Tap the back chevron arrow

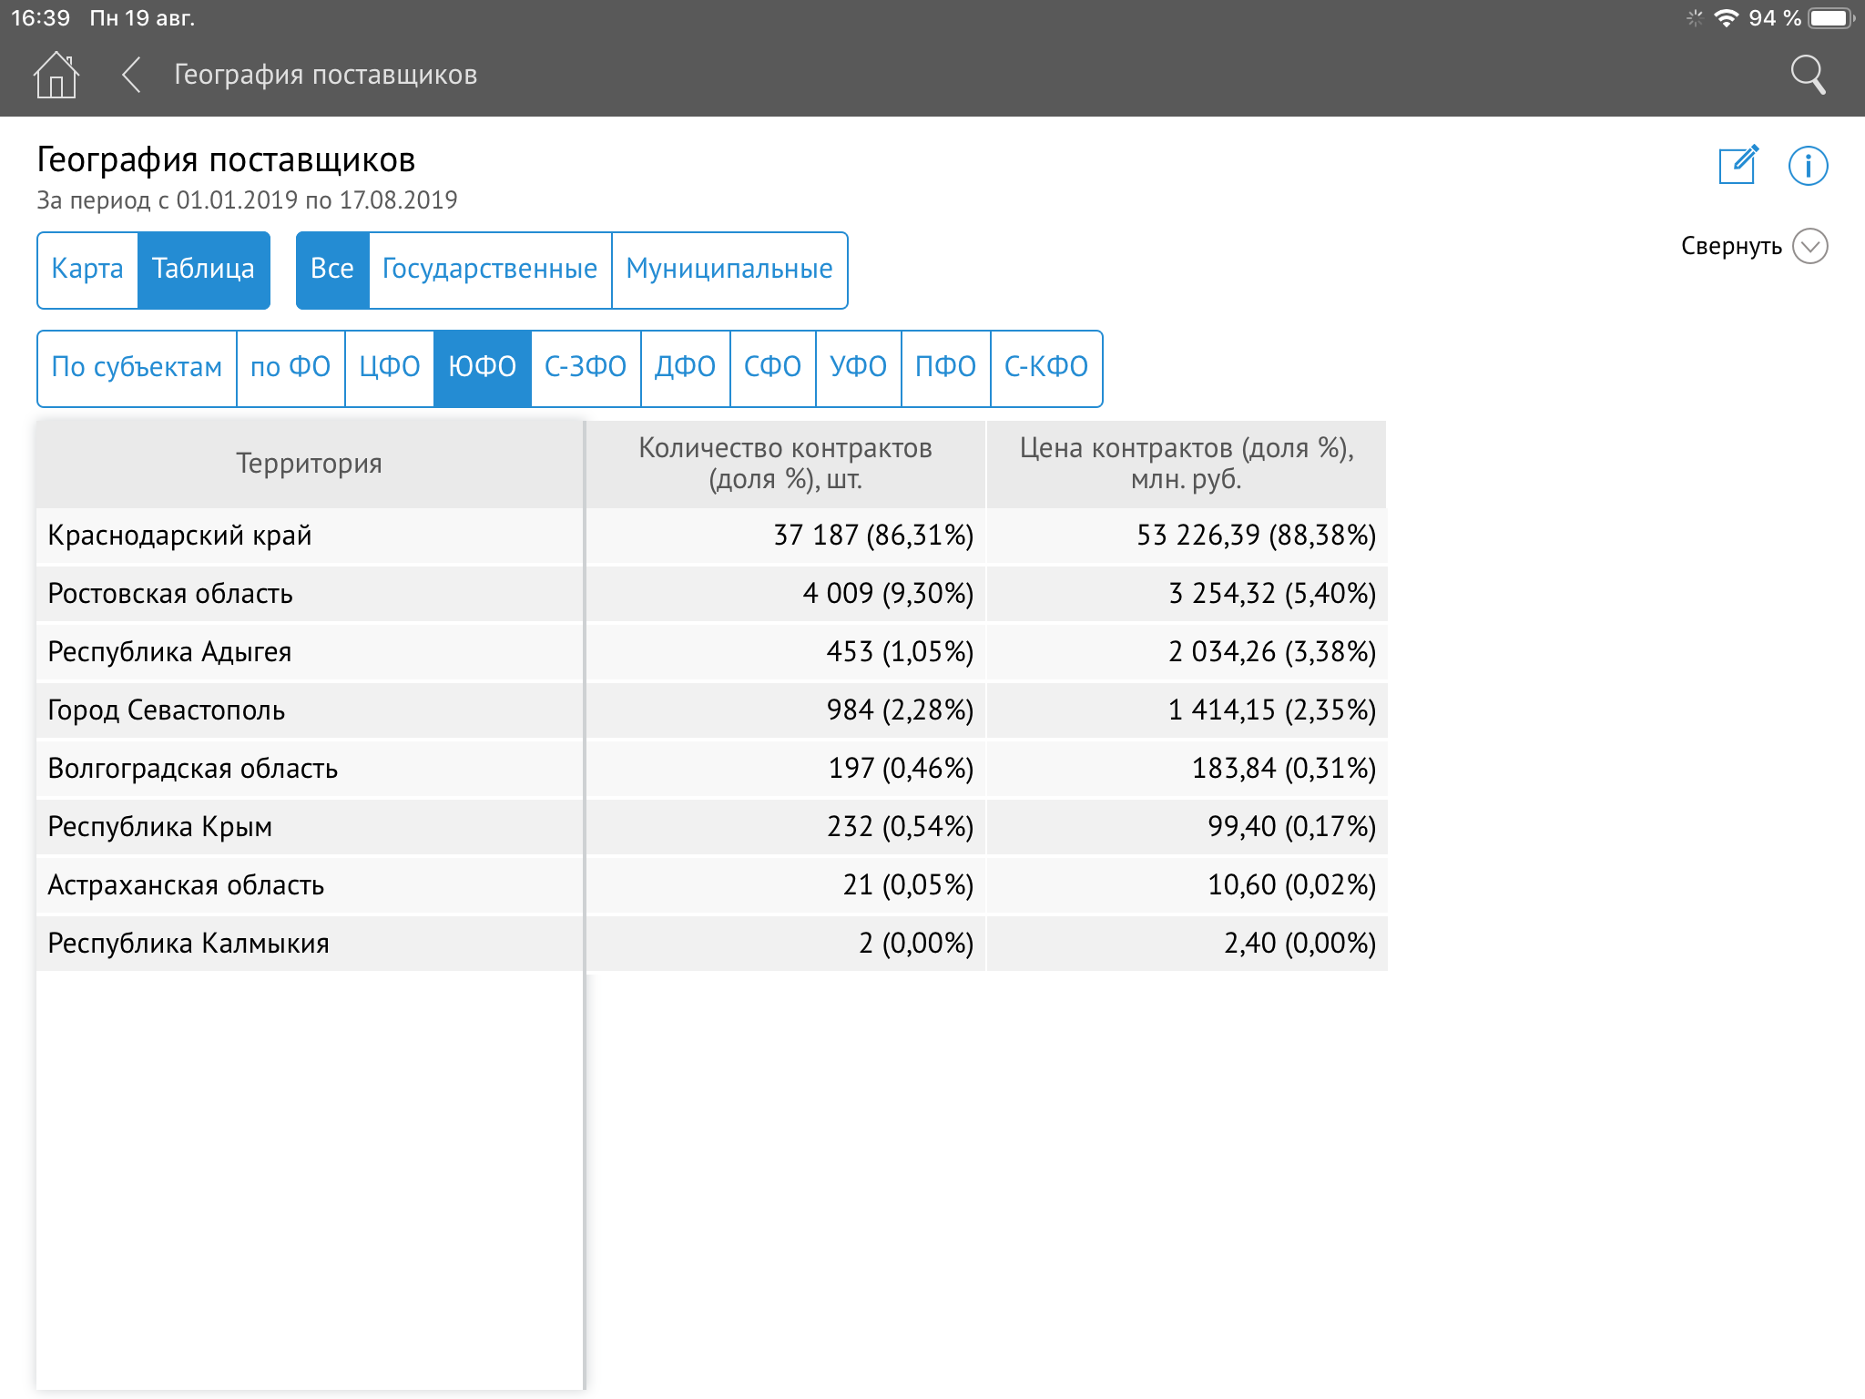point(132,75)
